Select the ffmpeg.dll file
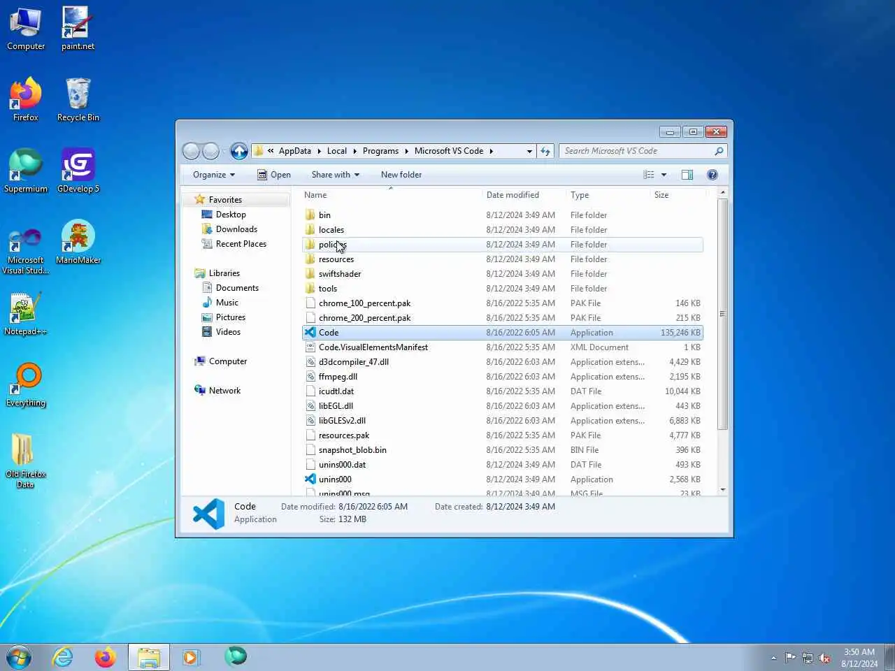 point(338,377)
